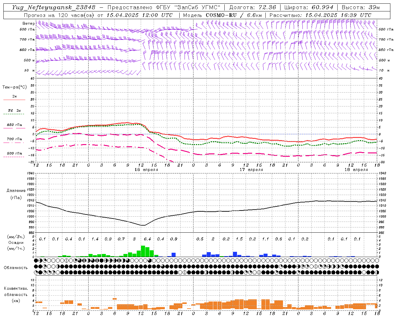The width and height of the screenshot is (395, 316).
Task: Click the Осадки panel label
Action: (x=16, y=243)
